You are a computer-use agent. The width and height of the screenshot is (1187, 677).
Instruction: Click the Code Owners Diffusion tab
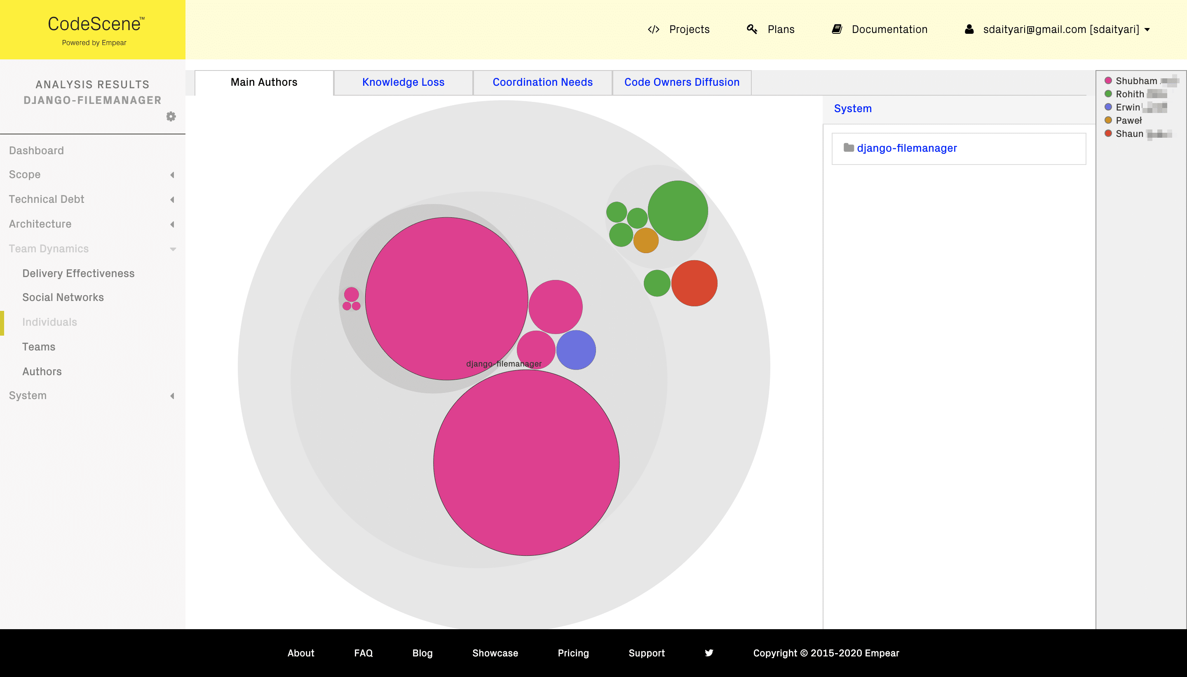point(682,82)
